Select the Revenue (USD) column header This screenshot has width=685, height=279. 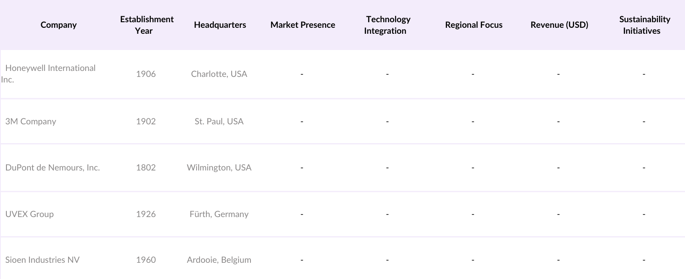(559, 25)
